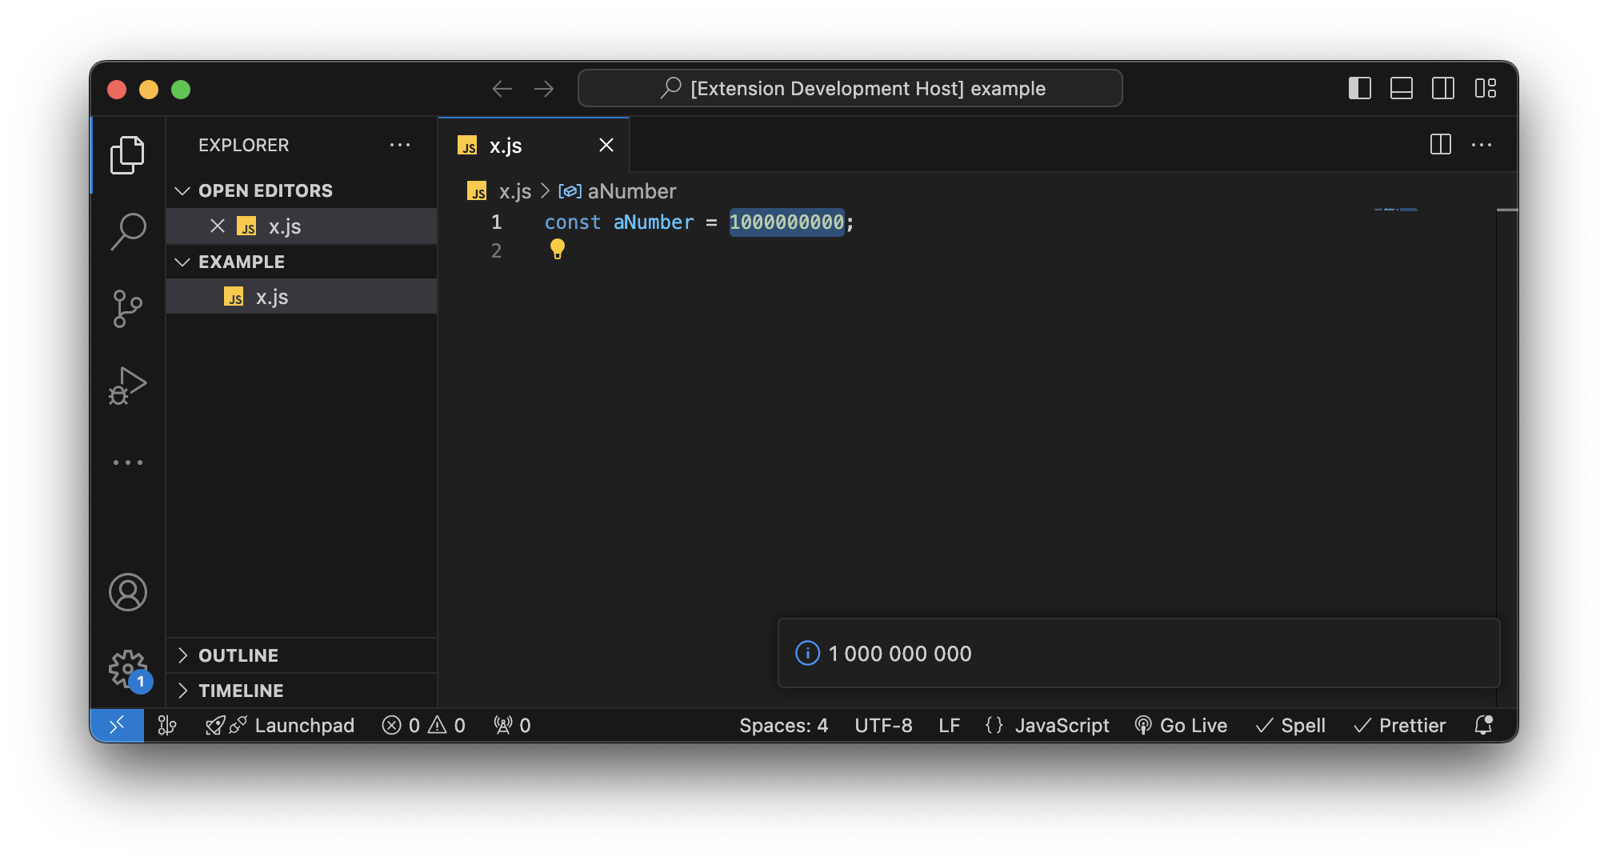The width and height of the screenshot is (1608, 861).
Task: Expand the Outline section
Action: [302, 655]
